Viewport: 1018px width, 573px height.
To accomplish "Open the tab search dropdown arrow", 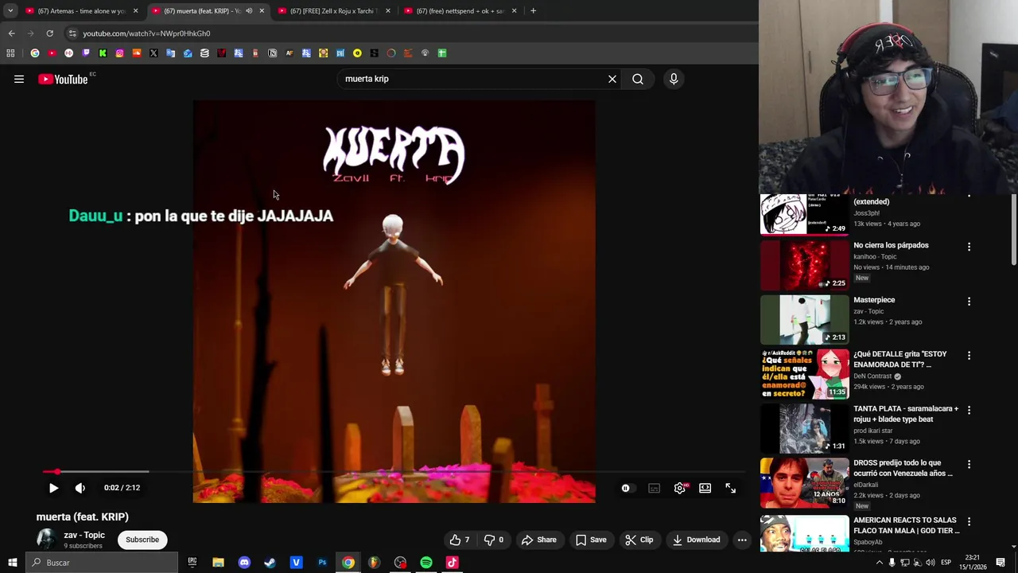I will point(10,11).
